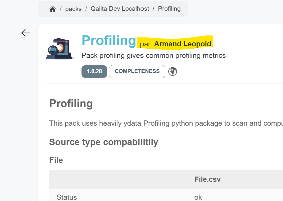This screenshot has height=201, width=283.
Task: Open the packs breadcrumb link
Action: (73, 9)
